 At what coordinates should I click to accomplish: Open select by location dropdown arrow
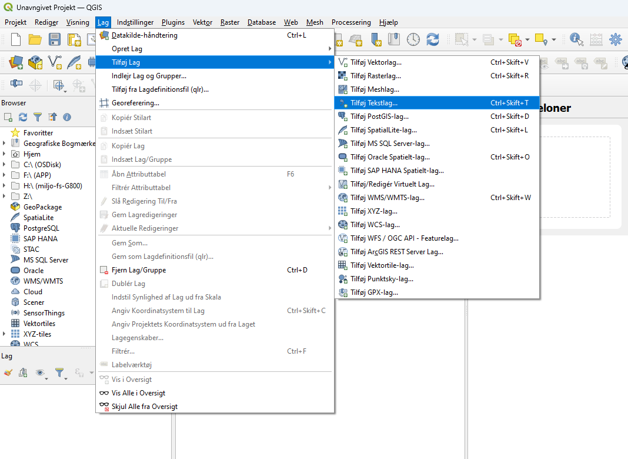554,39
